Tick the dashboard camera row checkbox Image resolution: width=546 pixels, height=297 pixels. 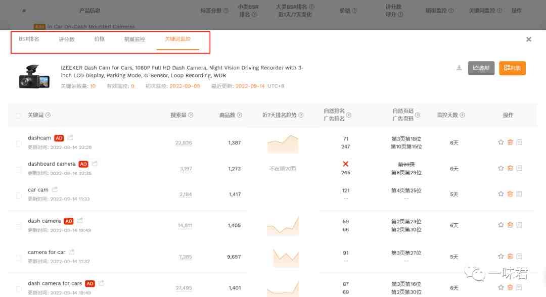(19, 169)
